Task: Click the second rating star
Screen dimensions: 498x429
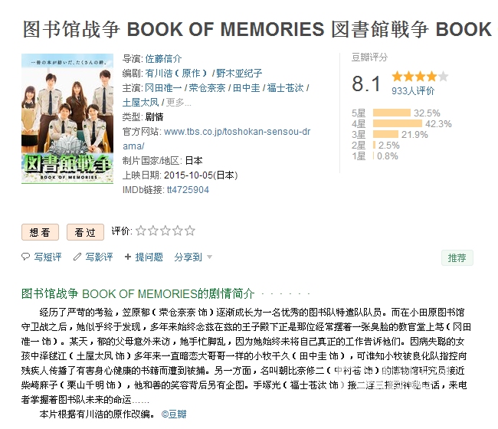Action: tap(153, 231)
